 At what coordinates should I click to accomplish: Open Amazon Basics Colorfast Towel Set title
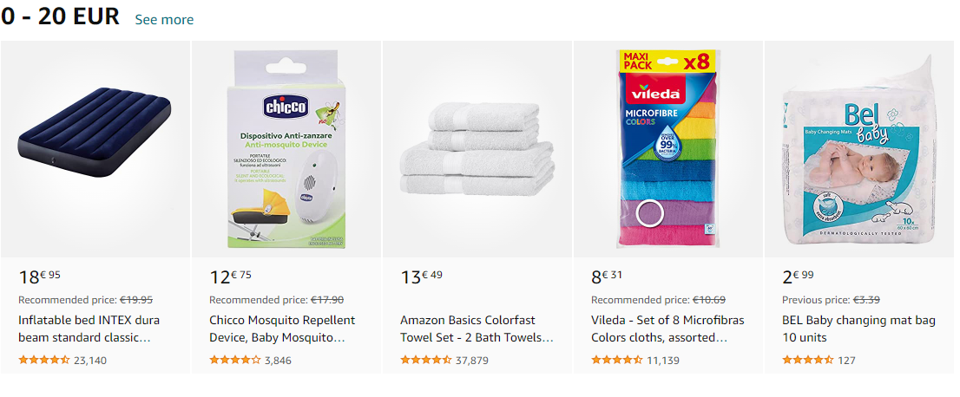point(477,329)
